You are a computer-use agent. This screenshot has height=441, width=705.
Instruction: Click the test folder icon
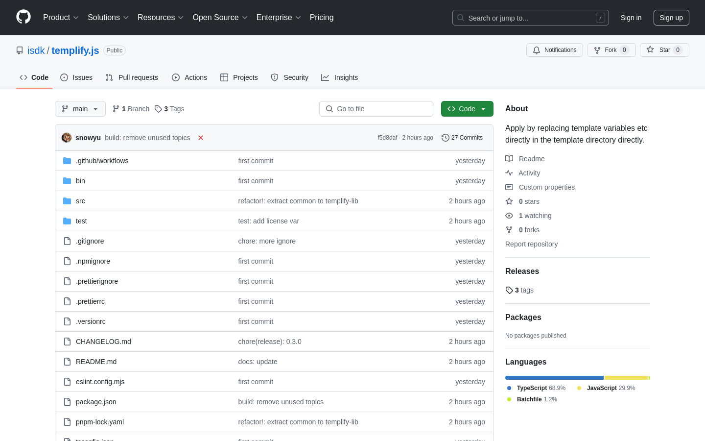coord(67,221)
